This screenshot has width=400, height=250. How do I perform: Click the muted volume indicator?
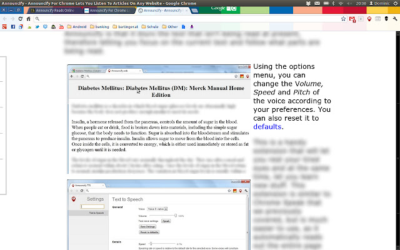tap(349, 3)
